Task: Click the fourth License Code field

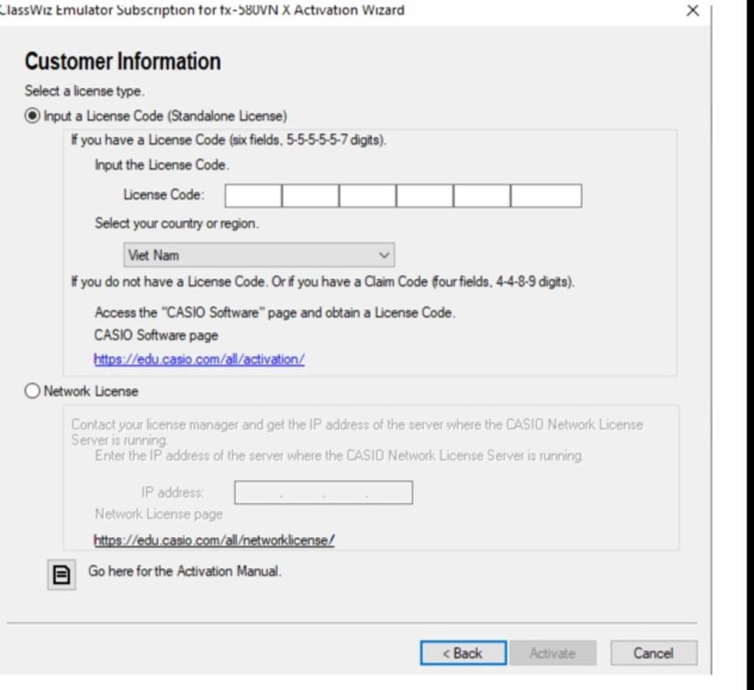Action: (425, 196)
